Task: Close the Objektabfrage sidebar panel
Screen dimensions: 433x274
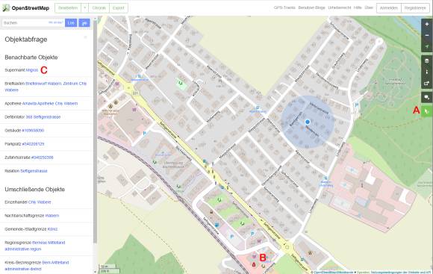Action: click(x=85, y=37)
